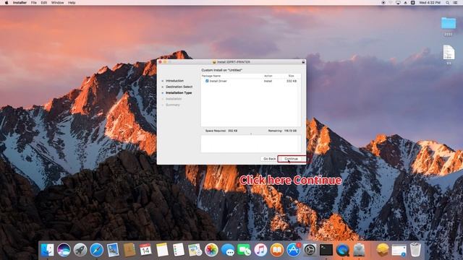Open Trash from the Dock
The width and height of the screenshot is (463, 260).
coord(415,250)
